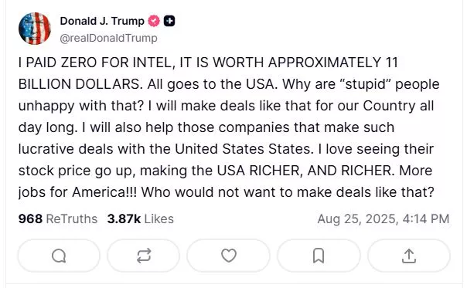Click the black plus badge icon

(169, 21)
